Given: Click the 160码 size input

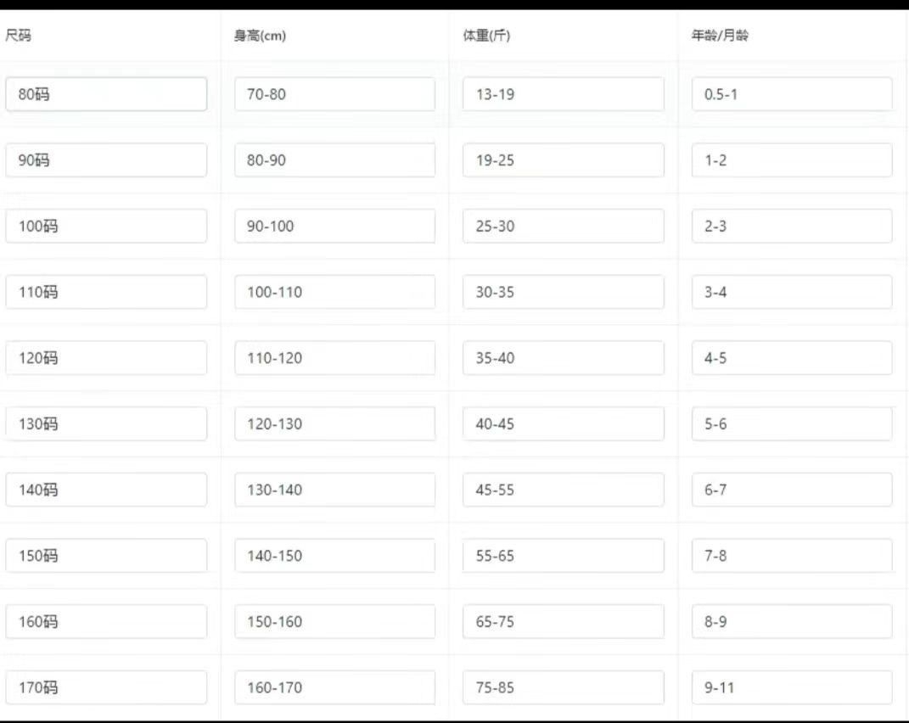Looking at the screenshot, I should tap(106, 622).
